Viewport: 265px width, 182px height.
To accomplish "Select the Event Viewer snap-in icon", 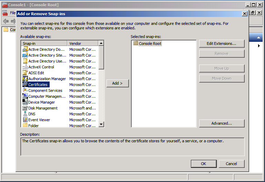I will (x=25, y=120).
